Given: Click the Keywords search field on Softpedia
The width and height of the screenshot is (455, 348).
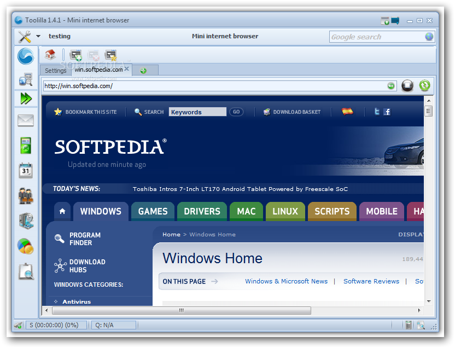Looking at the screenshot, I should (197, 112).
